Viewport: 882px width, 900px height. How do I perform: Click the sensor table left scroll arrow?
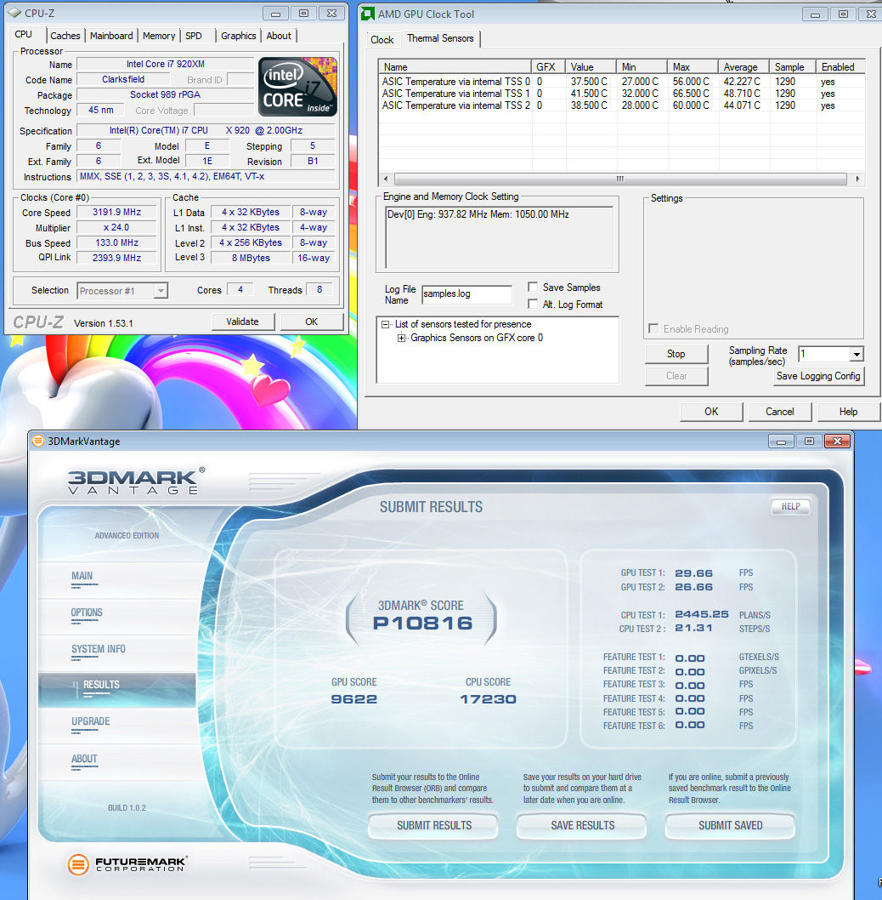pos(386,179)
